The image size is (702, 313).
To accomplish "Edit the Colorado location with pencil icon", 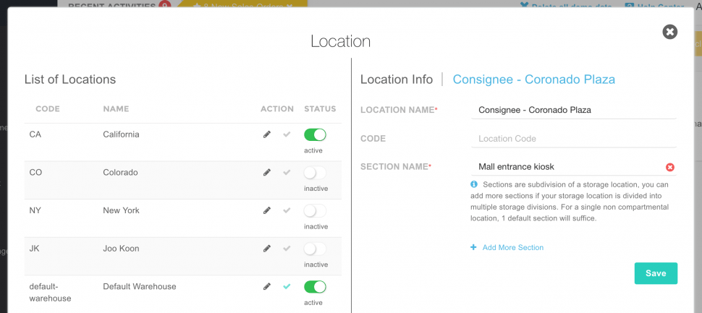I will tap(267, 172).
